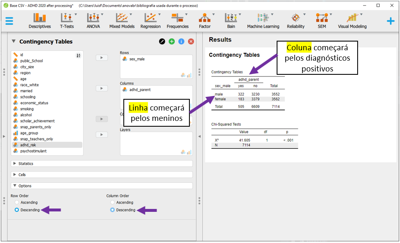Click the green duplicate analysis icon
This screenshot has height=243, width=400.
click(172, 42)
